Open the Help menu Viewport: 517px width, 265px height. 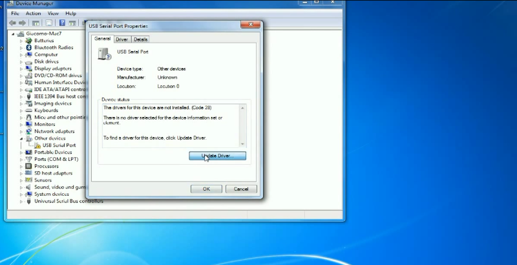click(70, 13)
